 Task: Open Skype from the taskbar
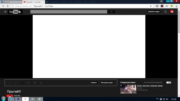coord(11,99)
